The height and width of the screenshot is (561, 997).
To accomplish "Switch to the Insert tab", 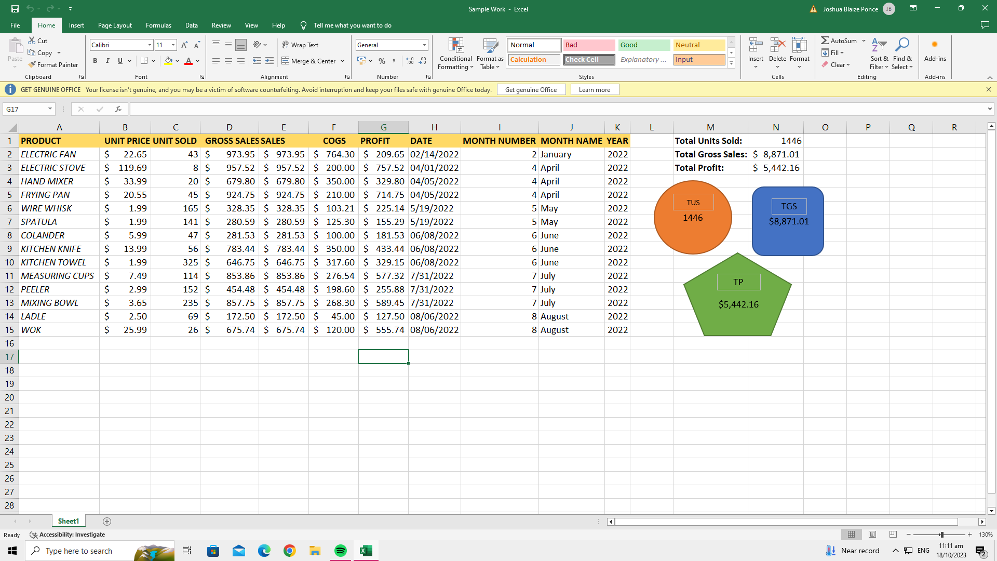I will pyautogui.click(x=76, y=25).
